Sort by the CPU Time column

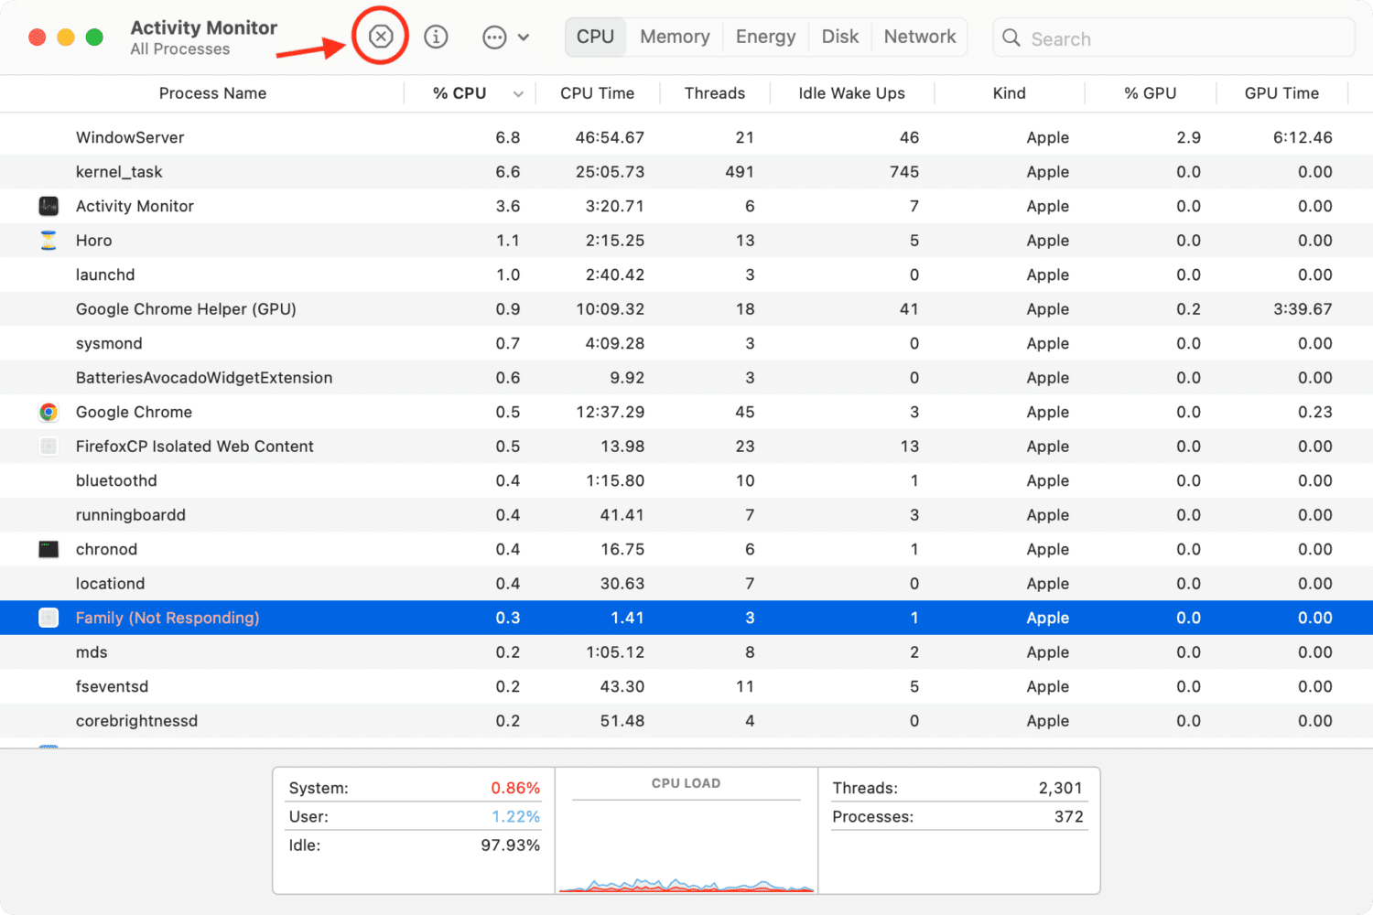click(597, 93)
